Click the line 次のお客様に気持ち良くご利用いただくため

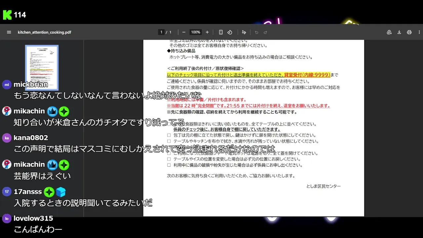point(231,176)
